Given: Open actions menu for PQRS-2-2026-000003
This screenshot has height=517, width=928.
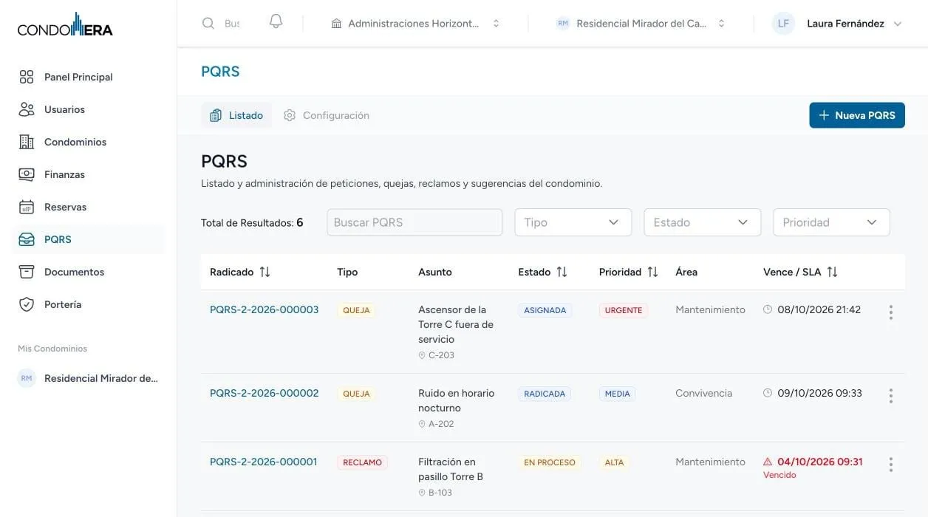Looking at the screenshot, I should (x=890, y=312).
